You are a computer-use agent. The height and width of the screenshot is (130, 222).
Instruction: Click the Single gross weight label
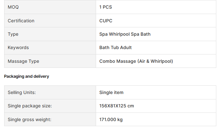30,119
